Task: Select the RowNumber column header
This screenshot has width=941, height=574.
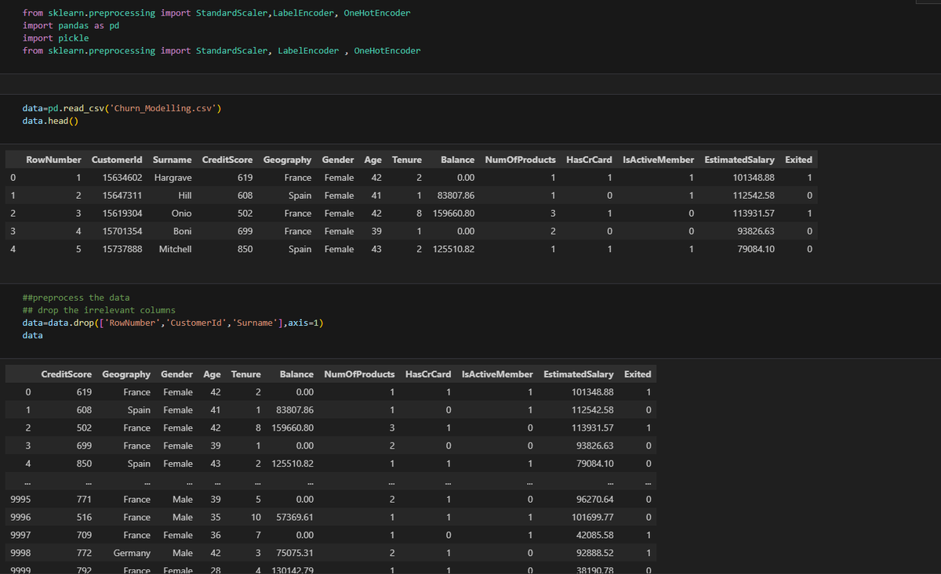Action: click(x=53, y=160)
